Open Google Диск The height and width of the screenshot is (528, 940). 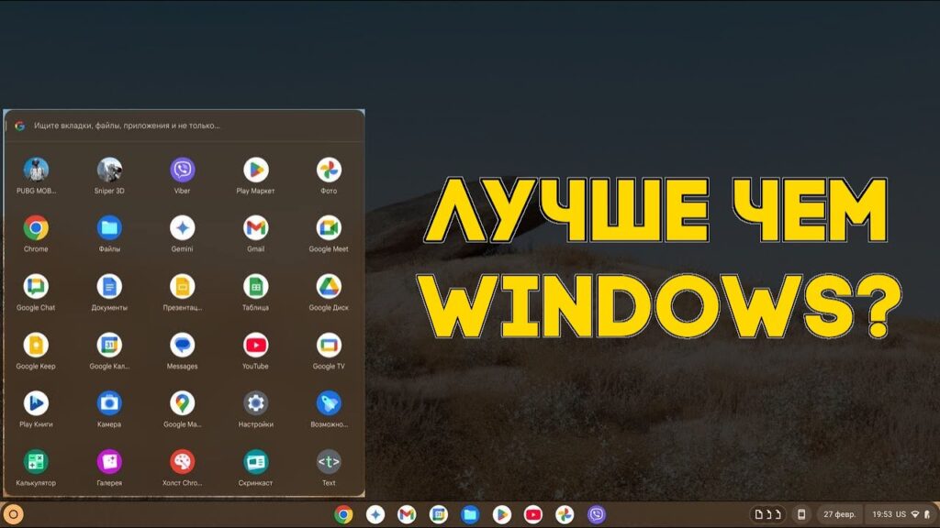coord(329,287)
